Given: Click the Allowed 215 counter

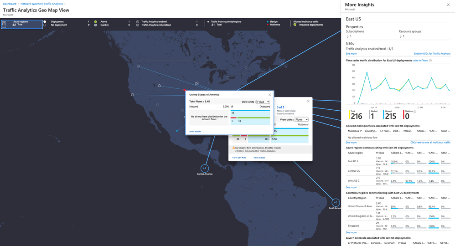Looking at the screenshot, I should point(390,115).
